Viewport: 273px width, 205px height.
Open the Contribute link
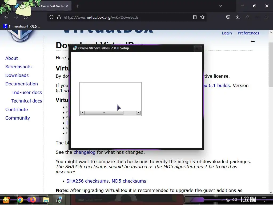(x=17, y=109)
